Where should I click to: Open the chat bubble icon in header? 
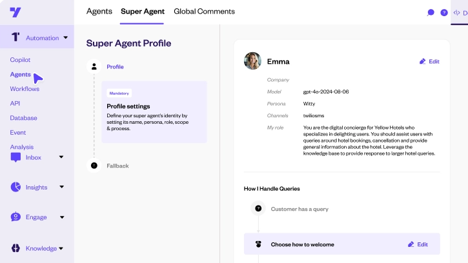click(431, 12)
